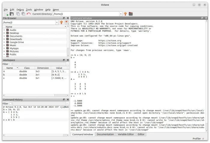The width and height of the screenshot is (210, 143).
Task: Sort workspace by Dimension column header
Action: pos(43,68)
